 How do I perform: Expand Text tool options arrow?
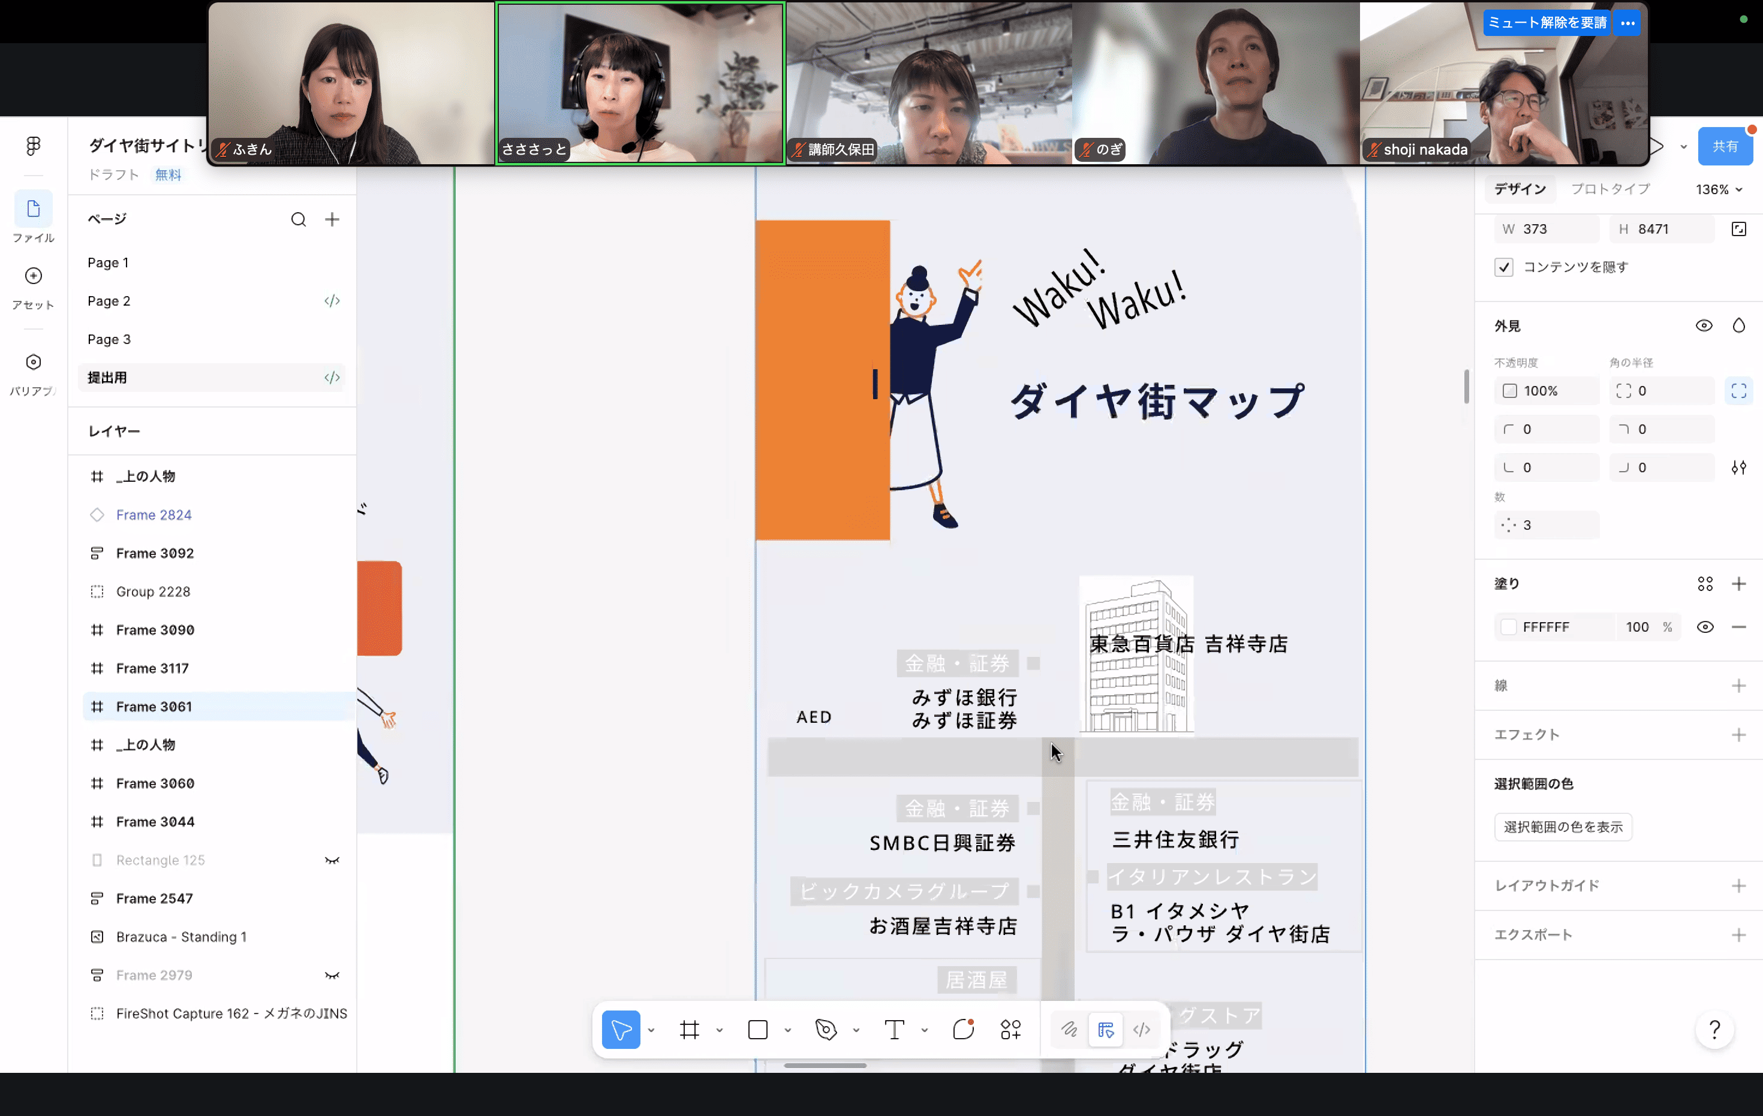925,1030
